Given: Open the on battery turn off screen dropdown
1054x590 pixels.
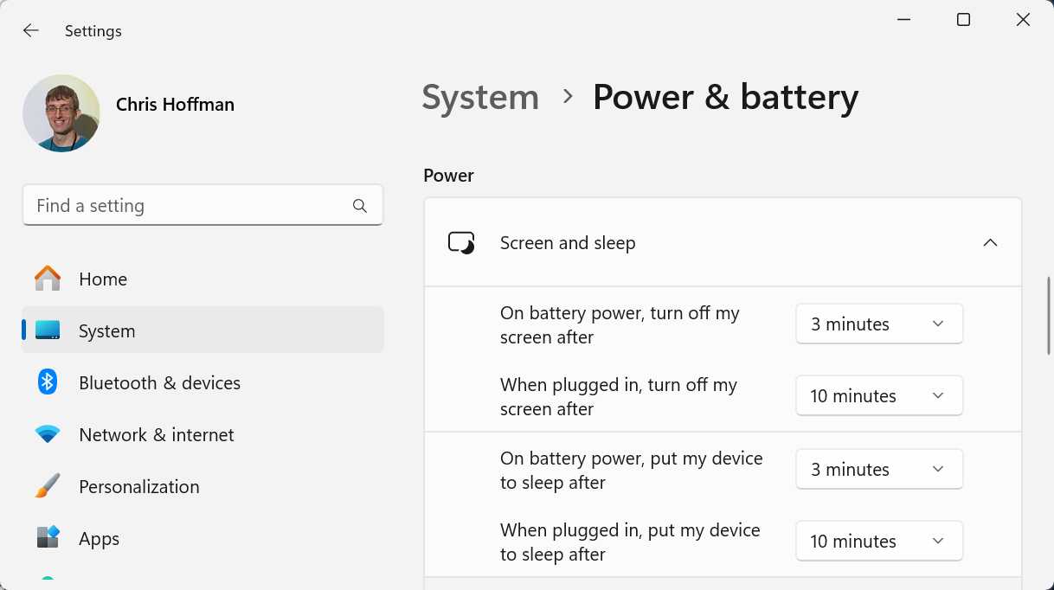Looking at the screenshot, I should [878, 324].
